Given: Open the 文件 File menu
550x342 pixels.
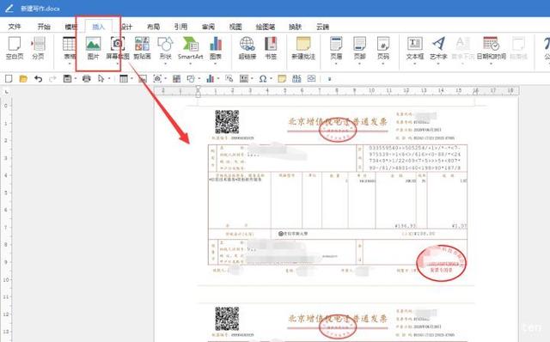Looking at the screenshot, I should pos(15,27).
